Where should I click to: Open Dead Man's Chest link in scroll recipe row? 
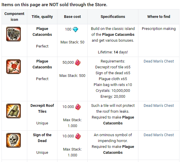pos(159,61)
